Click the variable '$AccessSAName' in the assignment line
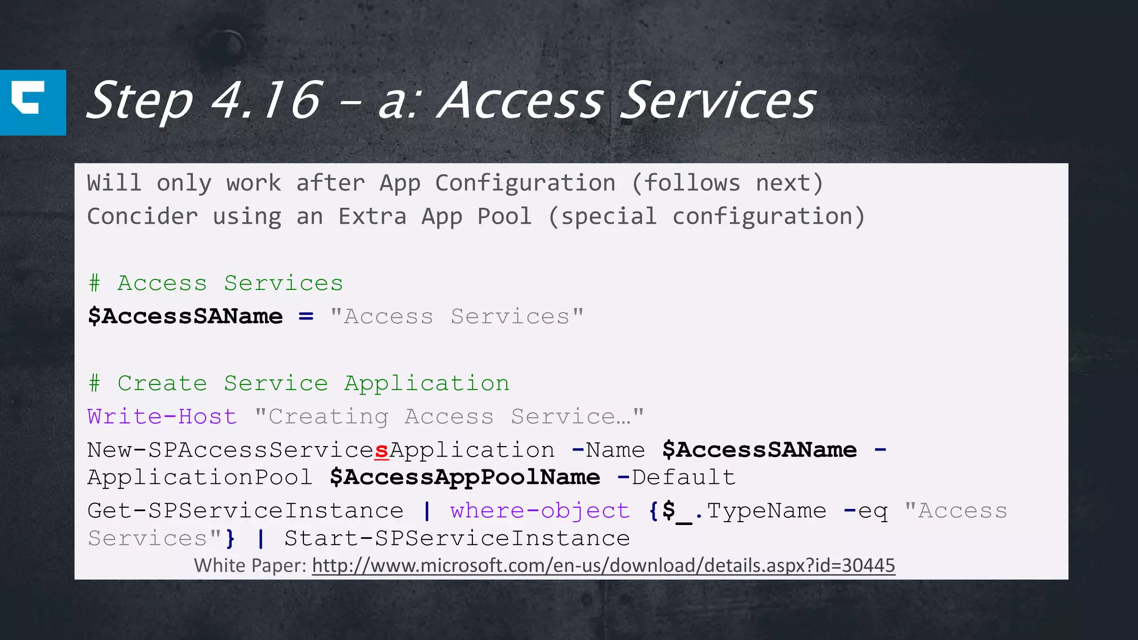 186,317
